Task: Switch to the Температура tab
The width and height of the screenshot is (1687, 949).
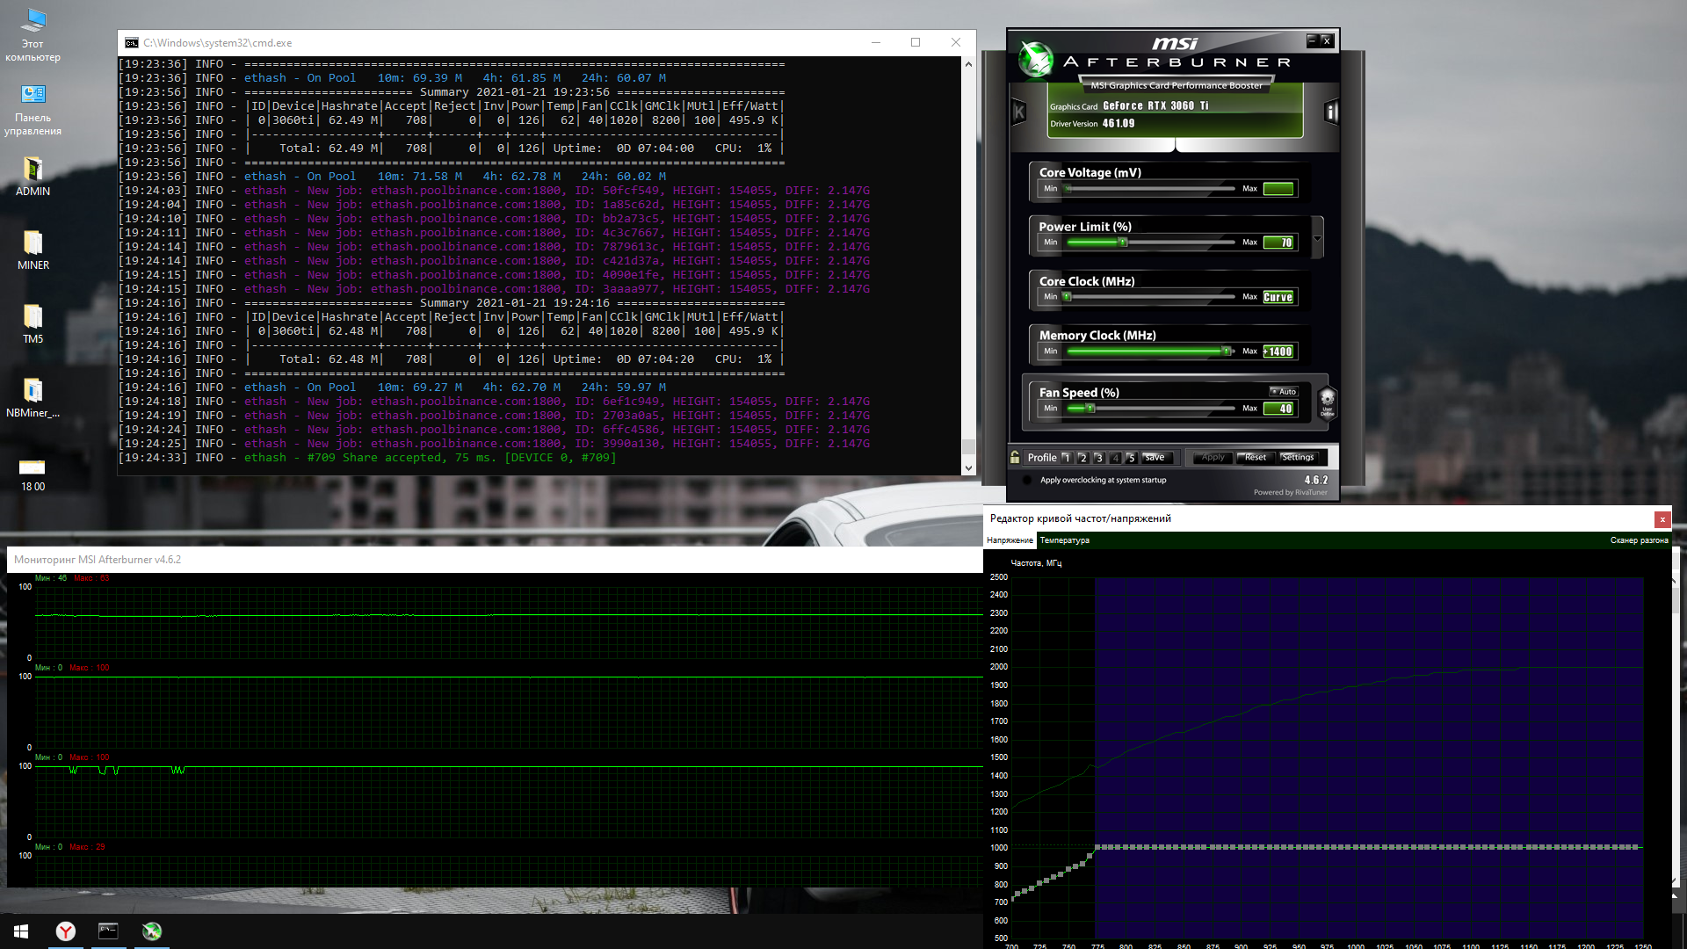Action: [x=1065, y=540]
